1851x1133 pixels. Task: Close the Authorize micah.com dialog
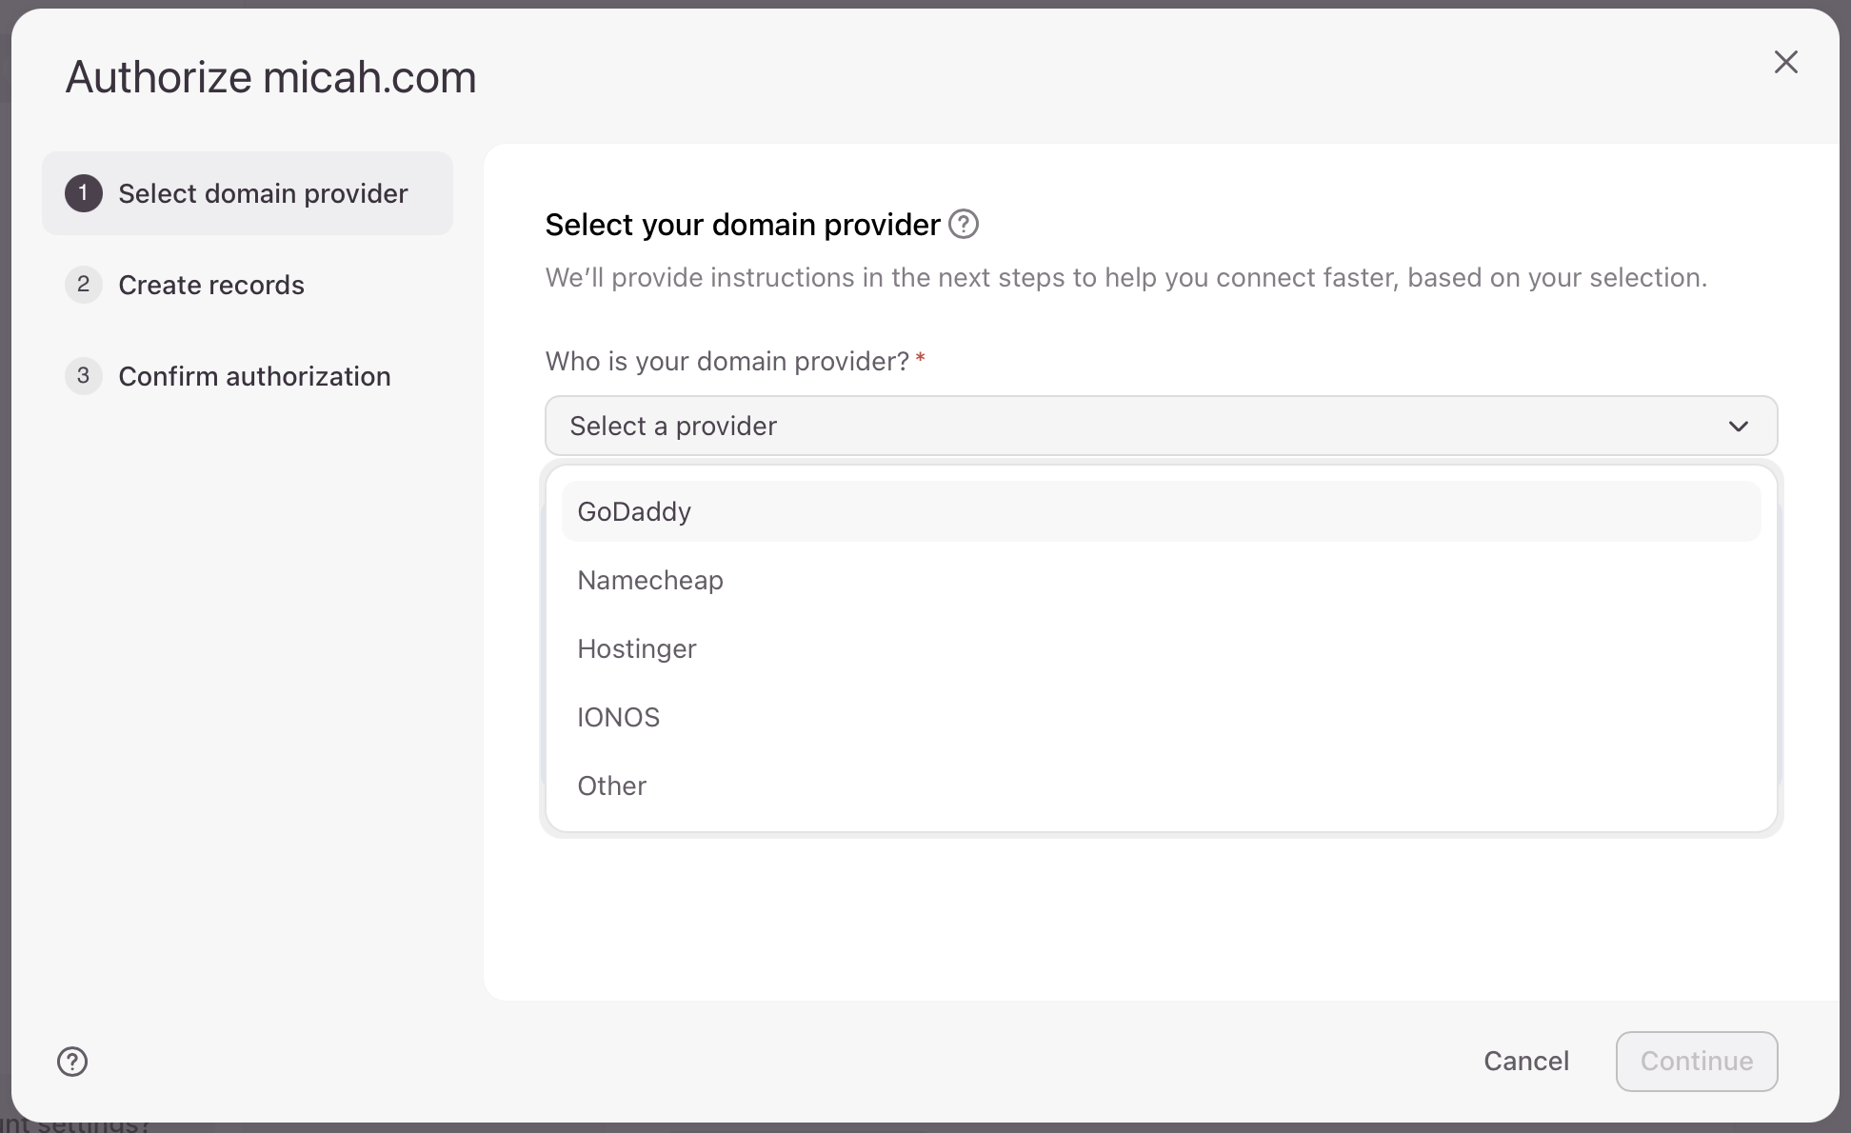click(x=1785, y=63)
